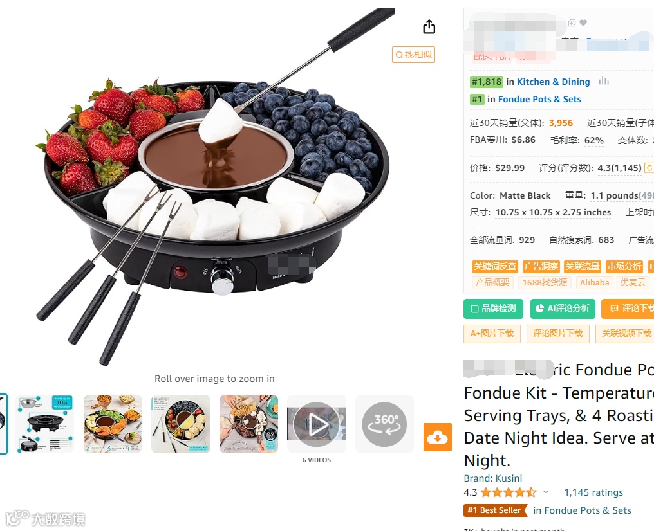This screenshot has width=654, height=531.
Task: Click the A+图片下载 button
Action: (x=492, y=334)
